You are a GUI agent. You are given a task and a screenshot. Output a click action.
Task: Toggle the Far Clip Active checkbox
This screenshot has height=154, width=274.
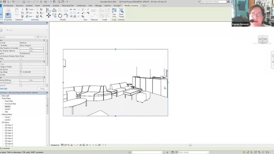pos(21,69)
